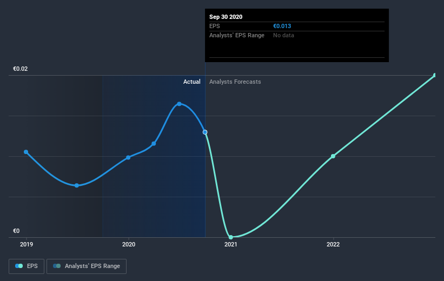Toggle the Analysts' EPS Range legend
Viewport: 444px width, 281px height.
pos(87,266)
